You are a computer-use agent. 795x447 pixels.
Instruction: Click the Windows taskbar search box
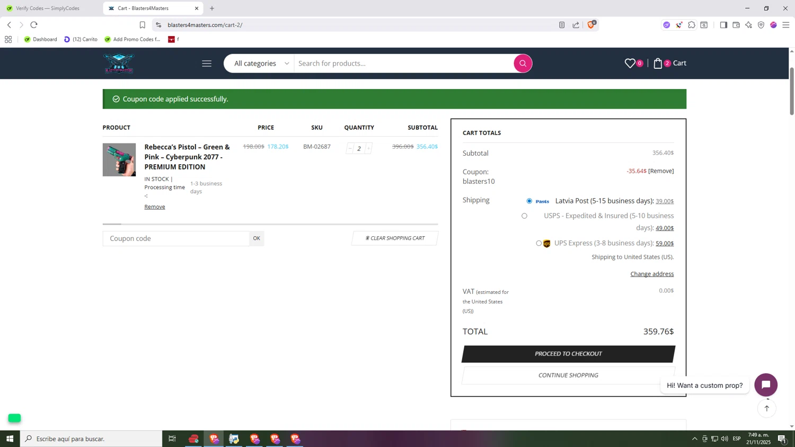tap(91, 439)
